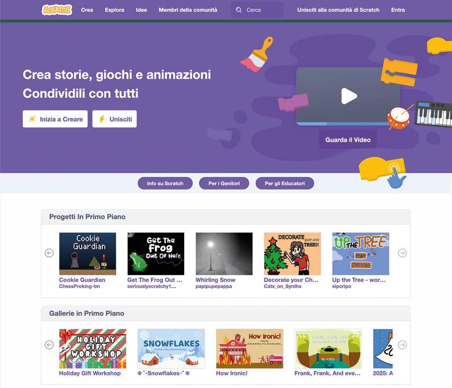Open author siporipo profile
Image resolution: width=452 pixels, height=388 pixels.
[342, 286]
